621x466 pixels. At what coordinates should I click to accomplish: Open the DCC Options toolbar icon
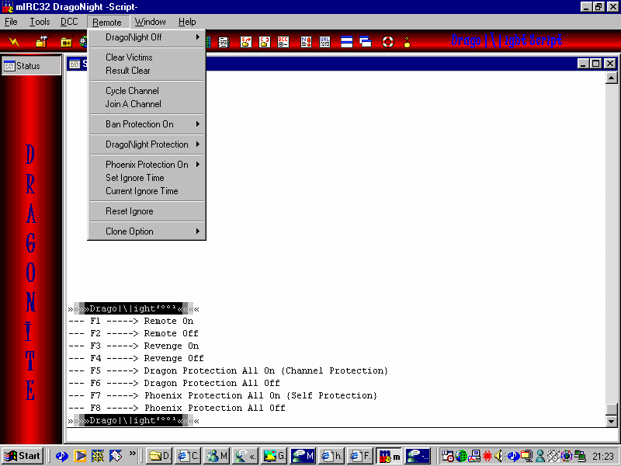pos(283,42)
